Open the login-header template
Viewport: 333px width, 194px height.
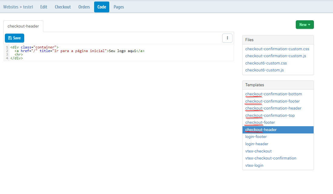257,144
